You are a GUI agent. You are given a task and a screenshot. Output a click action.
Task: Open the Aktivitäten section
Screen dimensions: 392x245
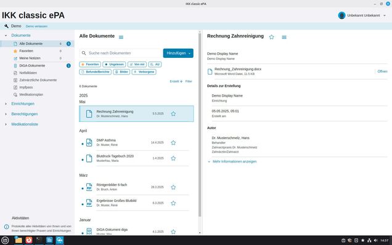coord(20,218)
